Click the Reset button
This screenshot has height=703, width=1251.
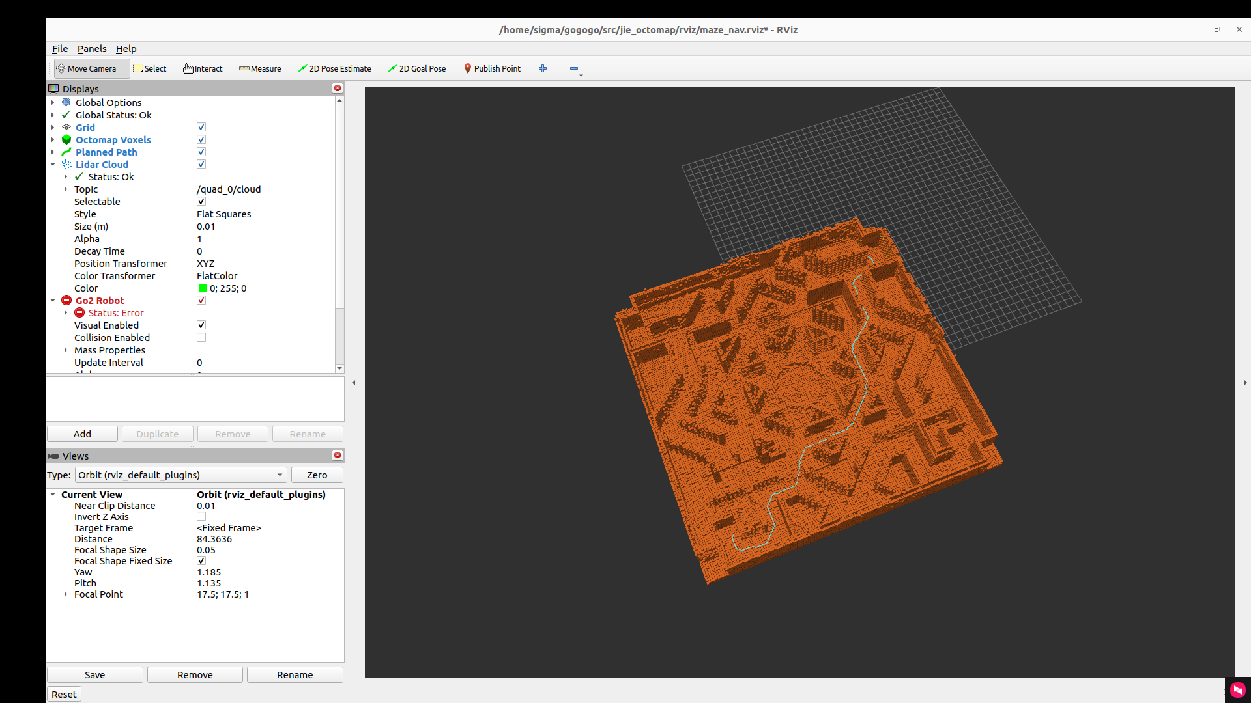pos(64,694)
